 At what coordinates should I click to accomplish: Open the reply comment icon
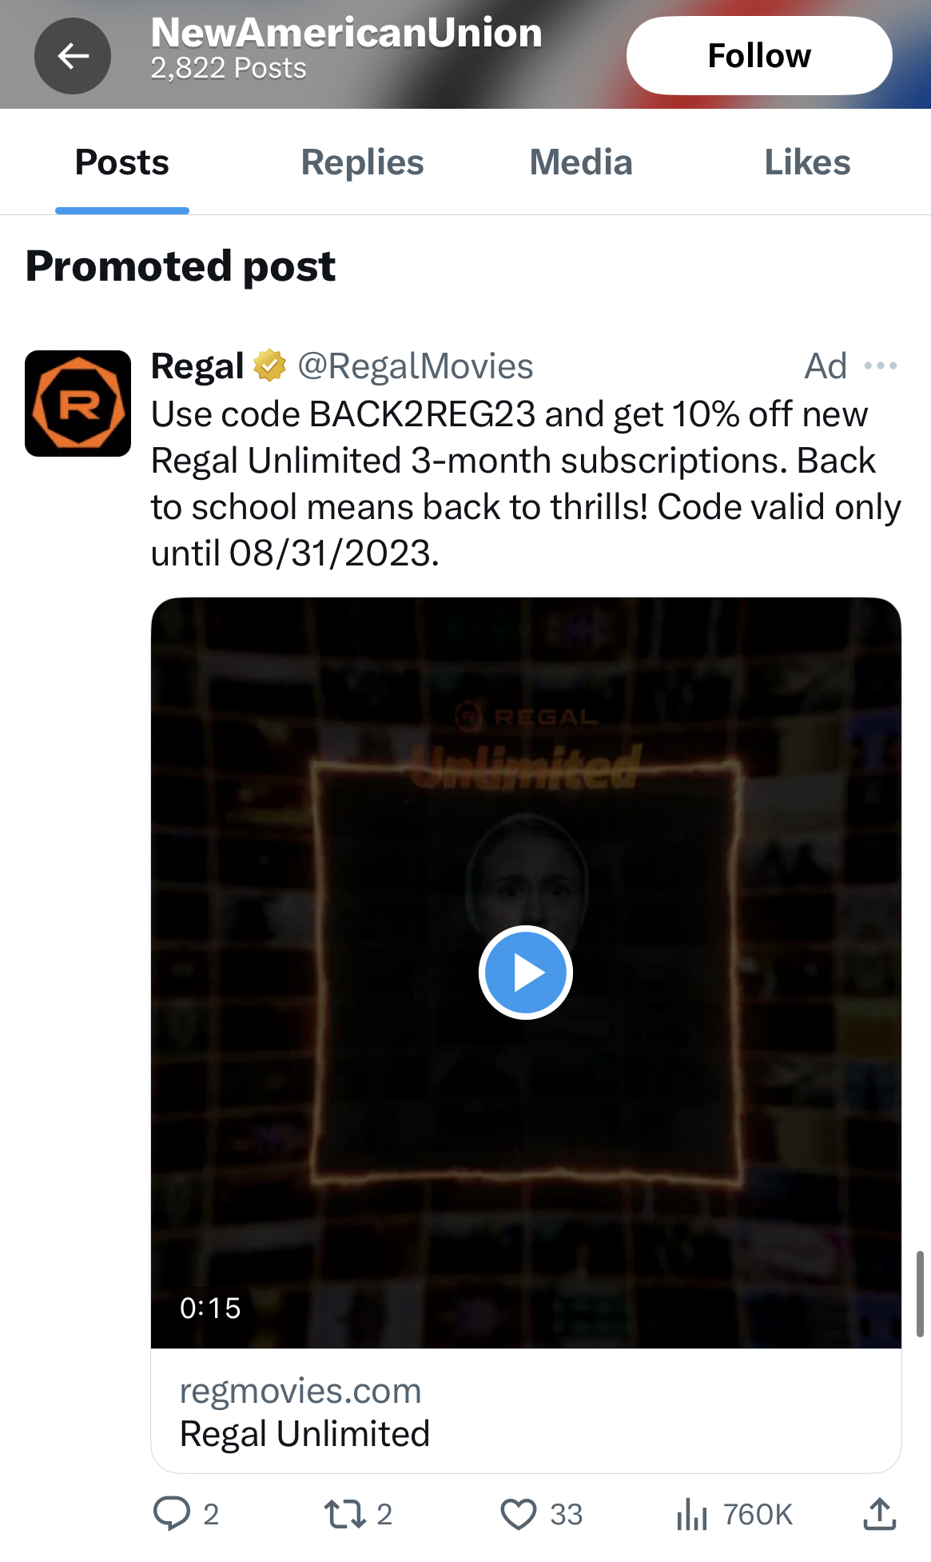pos(172,1513)
